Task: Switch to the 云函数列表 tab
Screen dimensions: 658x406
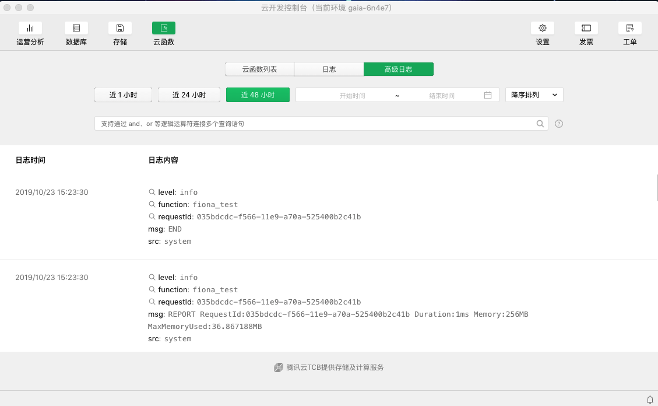Action: point(259,69)
